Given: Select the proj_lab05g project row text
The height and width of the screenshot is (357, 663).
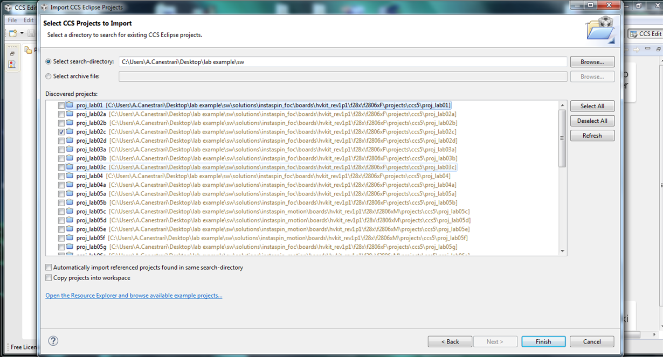Looking at the screenshot, I should [267, 247].
